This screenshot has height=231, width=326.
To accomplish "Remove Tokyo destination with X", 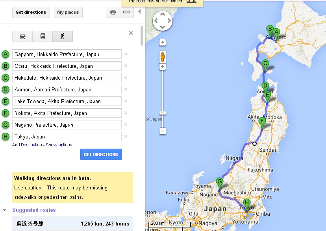I will pos(126,136).
